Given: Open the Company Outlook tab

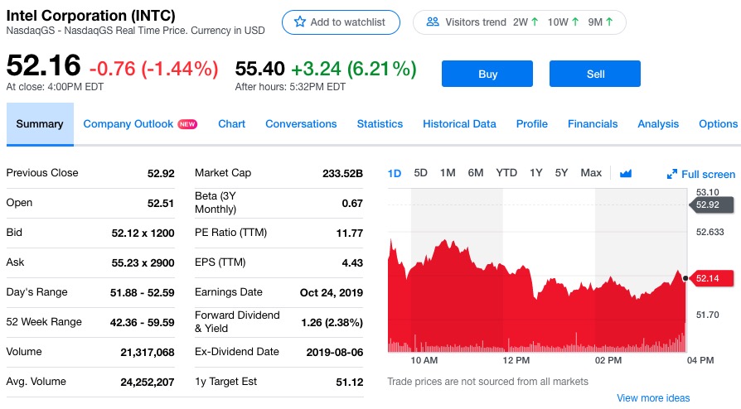Looking at the screenshot, I should click(128, 123).
